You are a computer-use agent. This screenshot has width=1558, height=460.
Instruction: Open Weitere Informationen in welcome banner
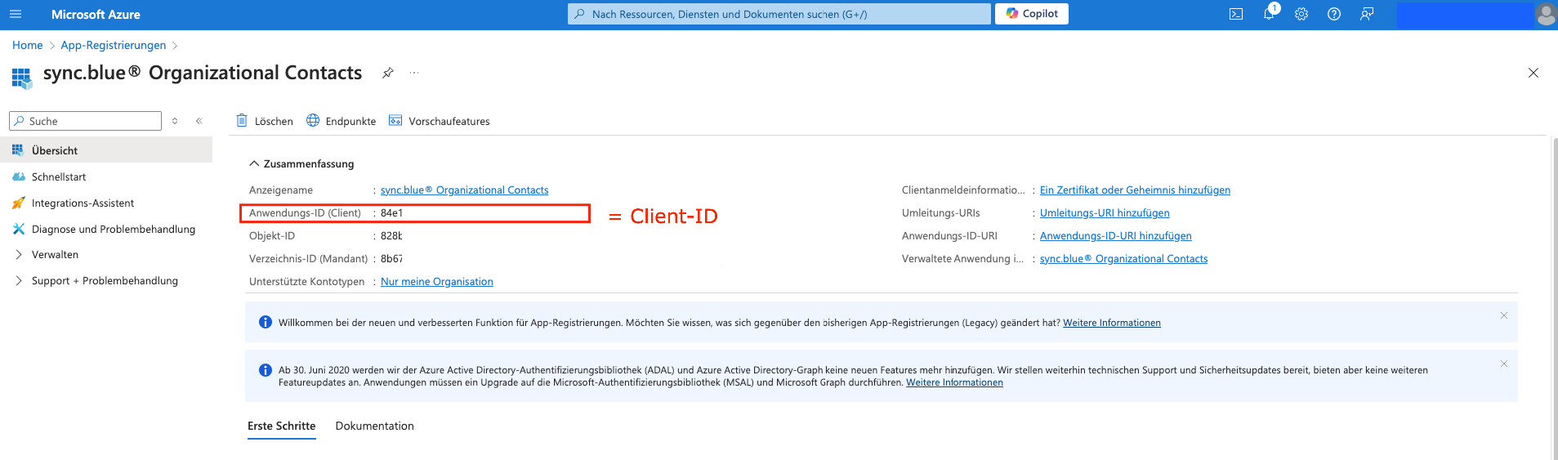[x=1112, y=323]
